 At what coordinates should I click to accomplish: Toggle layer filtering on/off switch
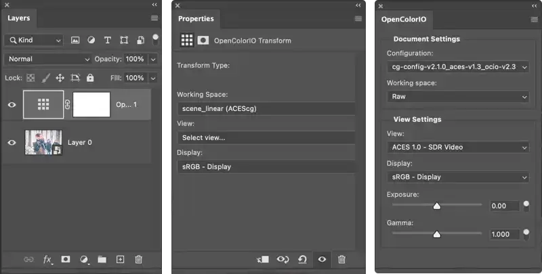155,39
